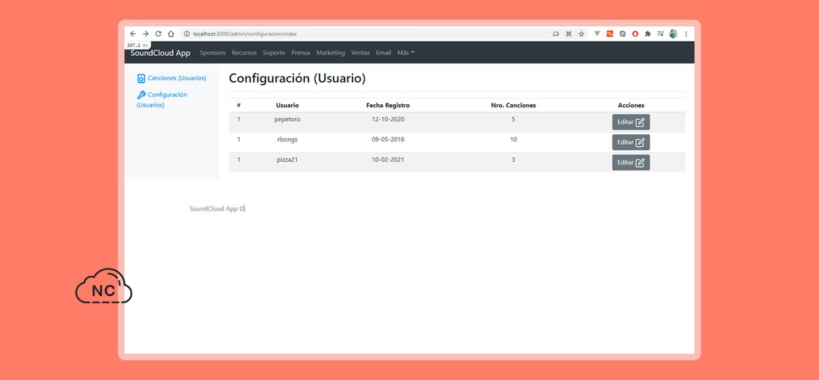Open the Marketing nav item

tap(330, 52)
